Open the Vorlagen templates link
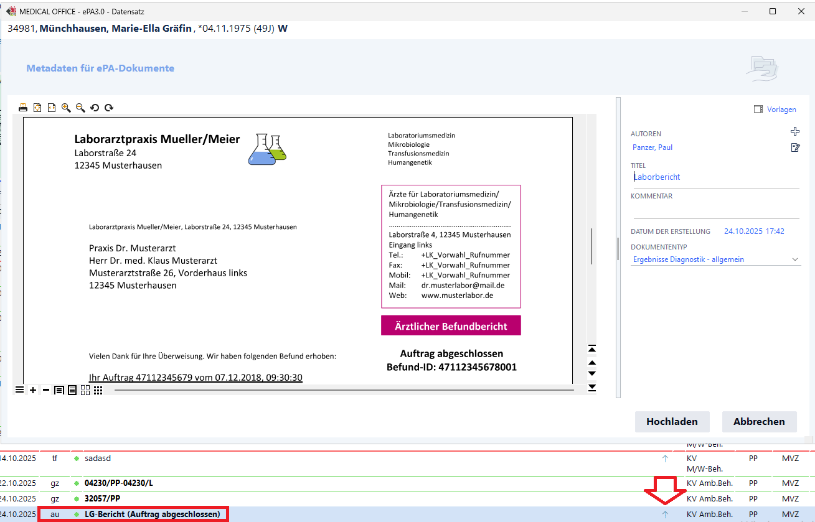This screenshot has width=815, height=522. tap(775, 110)
